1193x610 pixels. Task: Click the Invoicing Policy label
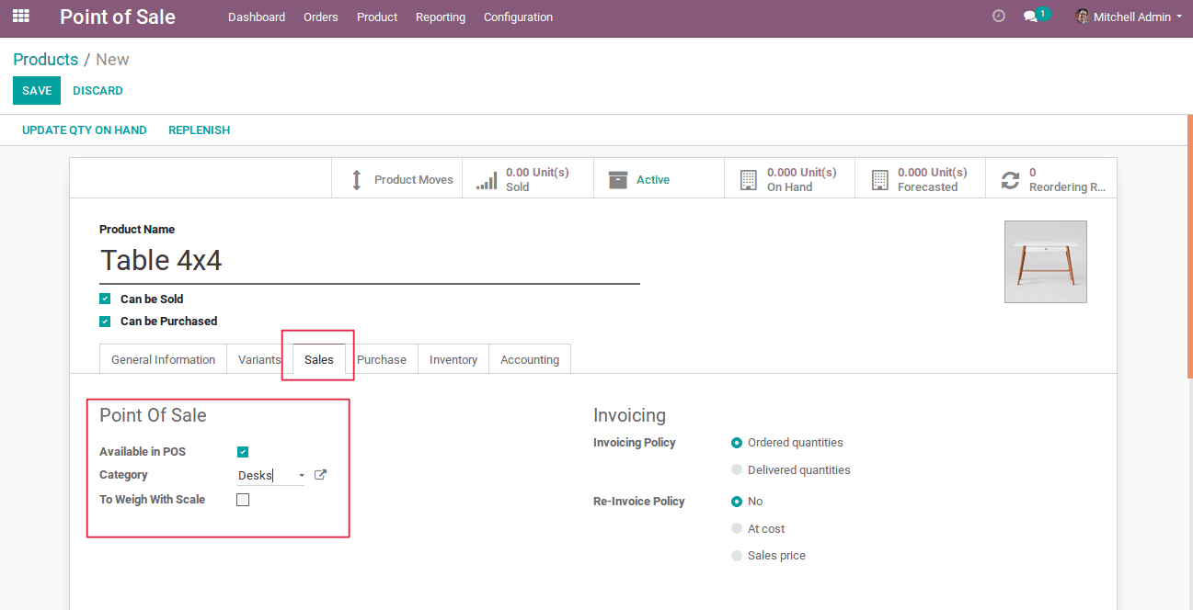click(635, 443)
